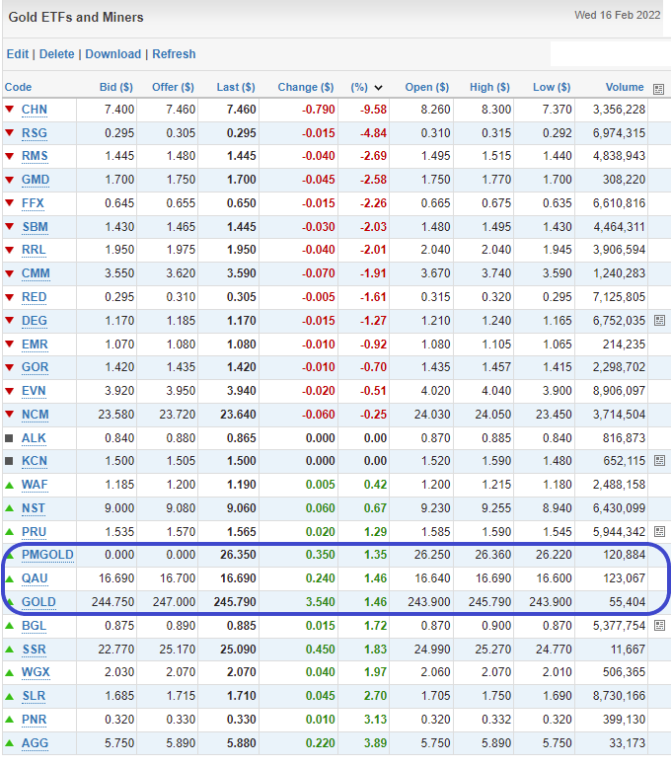The width and height of the screenshot is (671, 766).
Task: Click the announcement icon in PRU row
Action: pyautogui.click(x=658, y=531)
